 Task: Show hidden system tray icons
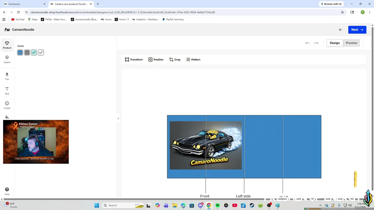pos(321,205)
